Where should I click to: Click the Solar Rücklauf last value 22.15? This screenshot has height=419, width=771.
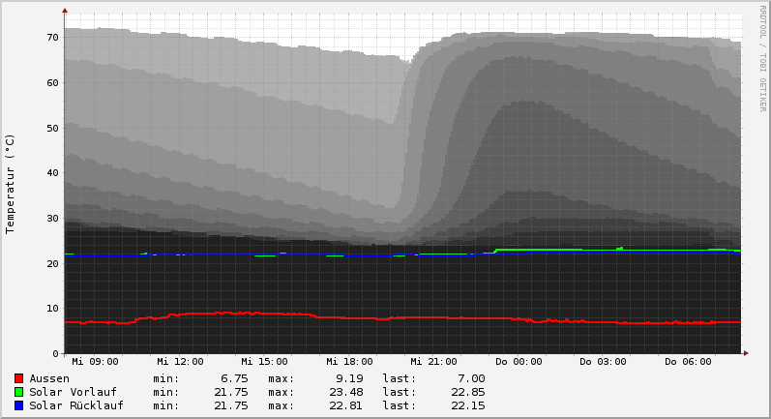(x=468, y=405)
